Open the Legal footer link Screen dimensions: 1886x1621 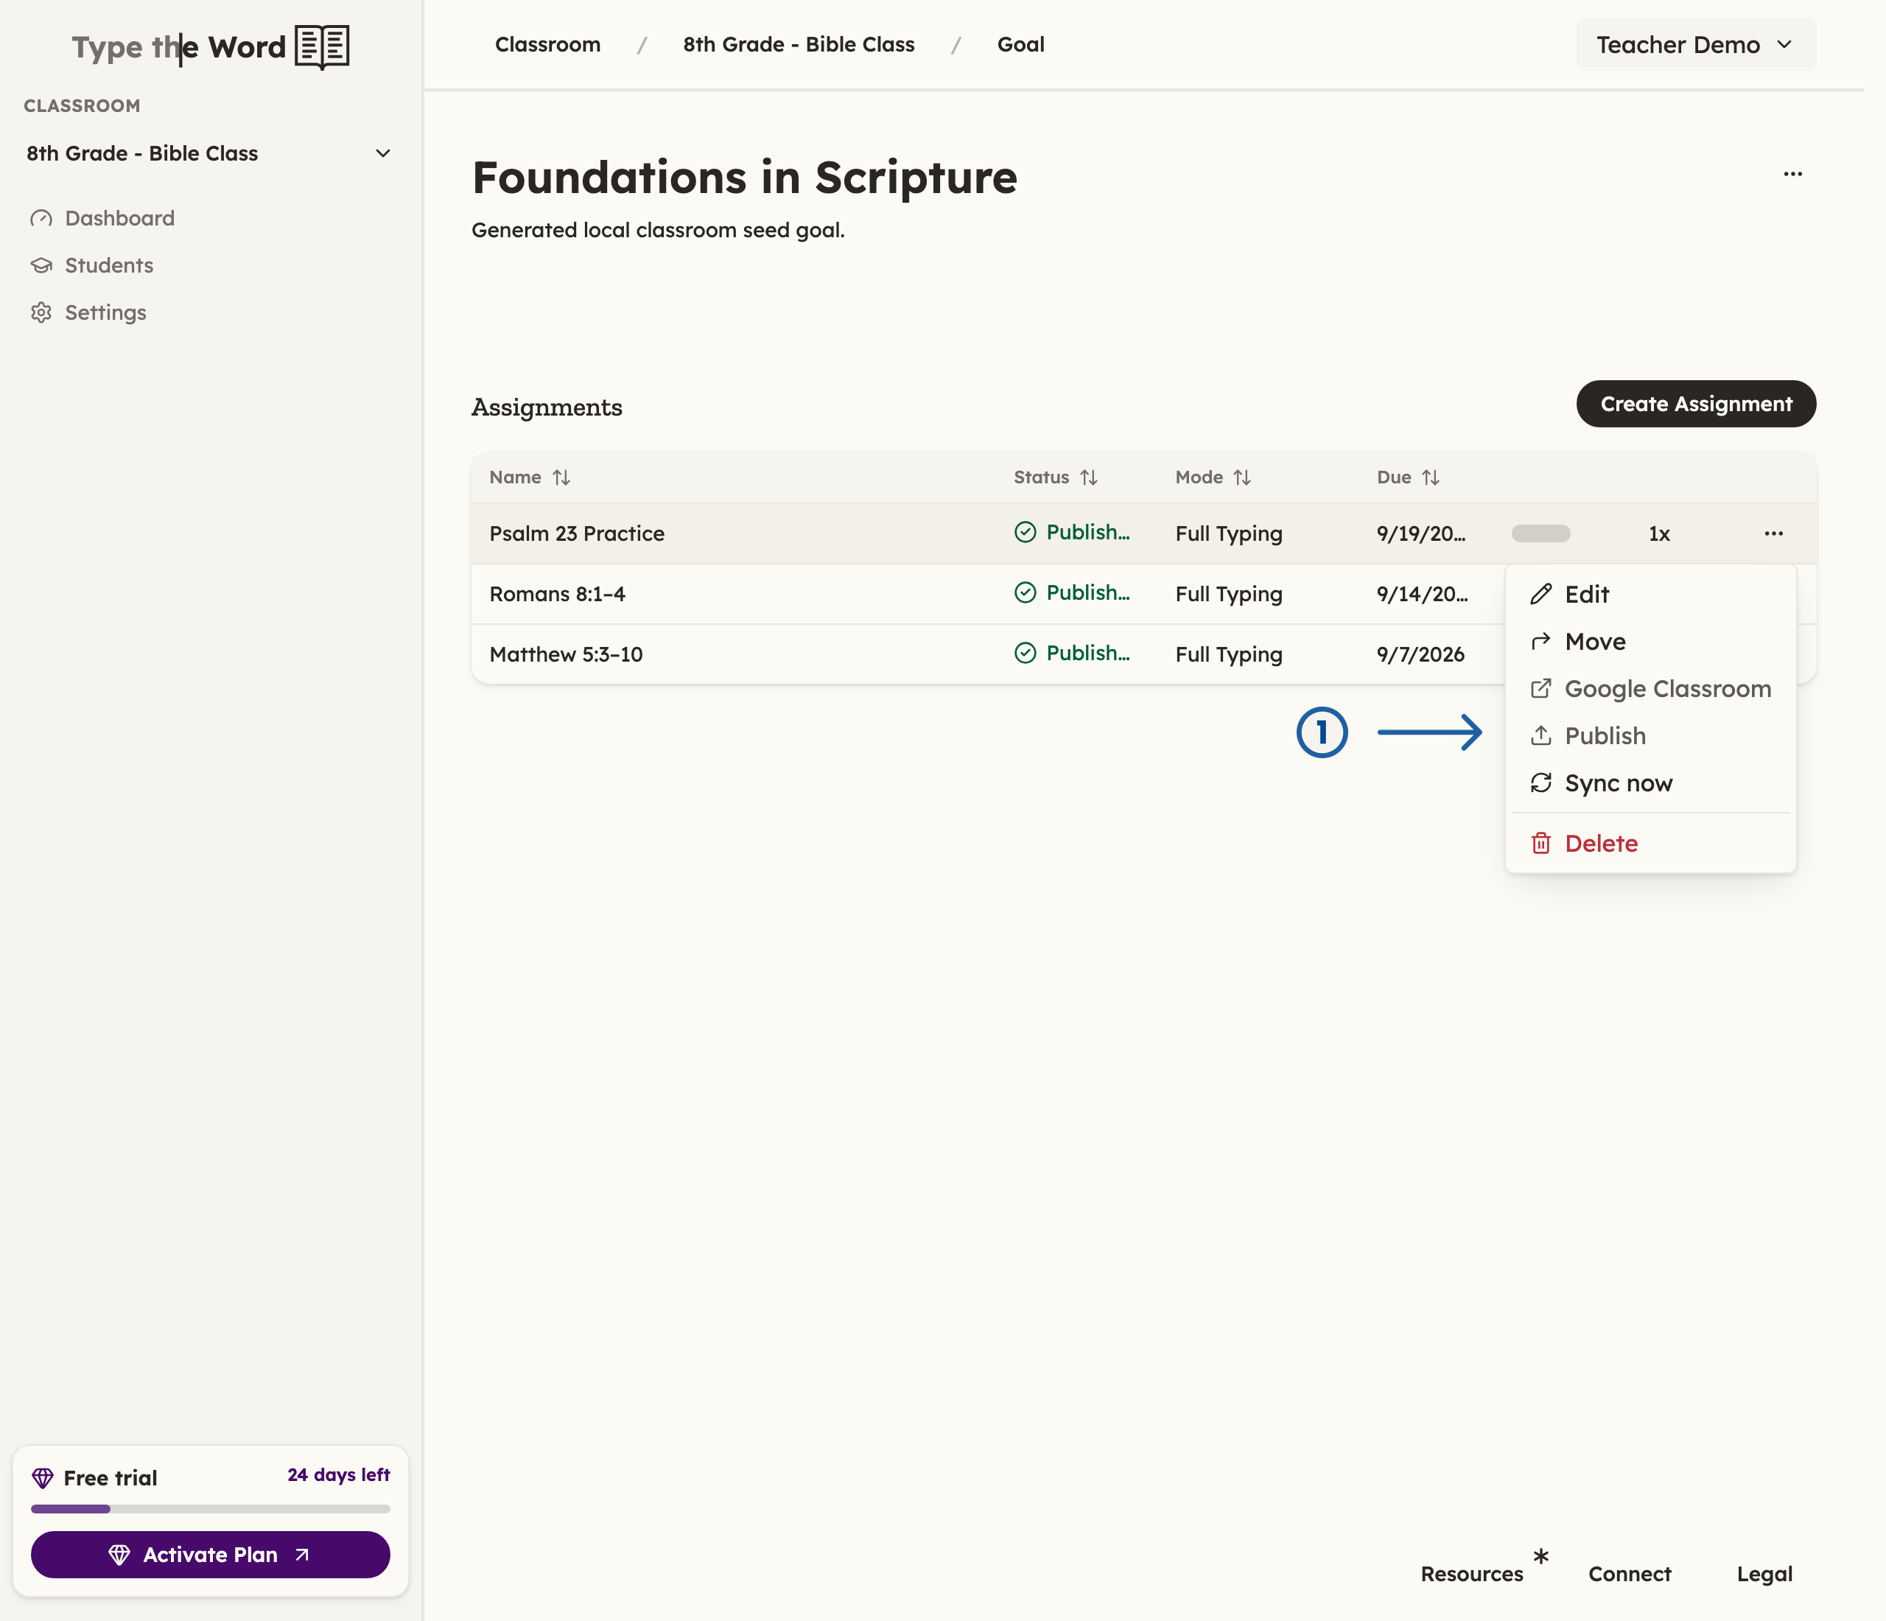pos(1764,1574)
